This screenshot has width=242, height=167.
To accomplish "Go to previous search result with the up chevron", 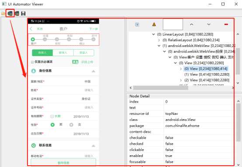I will (191, 24).
